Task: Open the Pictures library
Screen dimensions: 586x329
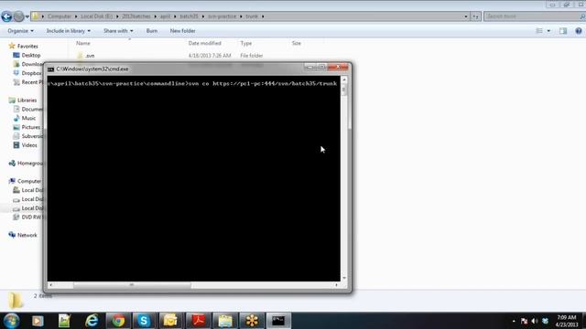Action: 30,127
